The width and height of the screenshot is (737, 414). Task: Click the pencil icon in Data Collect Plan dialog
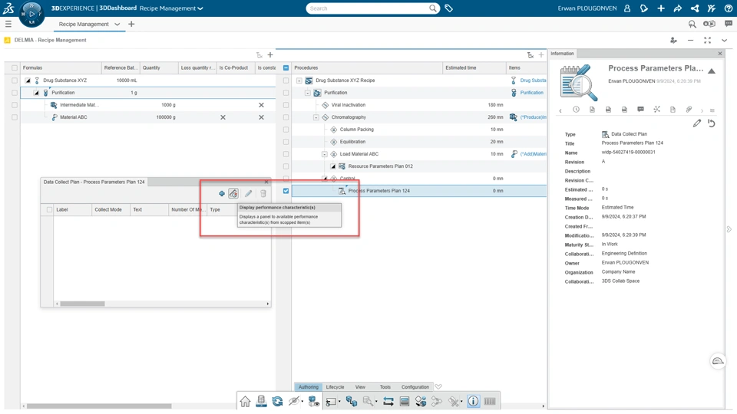coord(248,193)
